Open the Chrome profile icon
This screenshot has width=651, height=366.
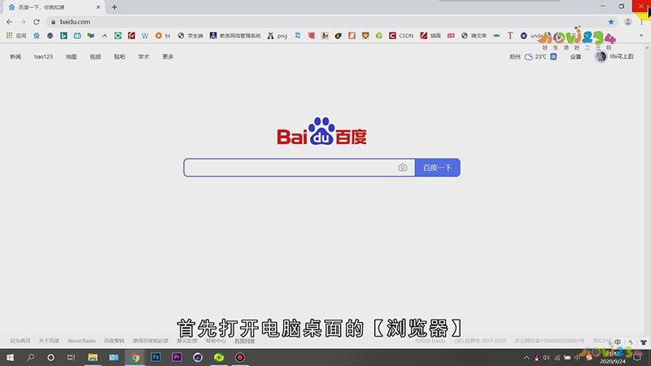tap(627, 22)
